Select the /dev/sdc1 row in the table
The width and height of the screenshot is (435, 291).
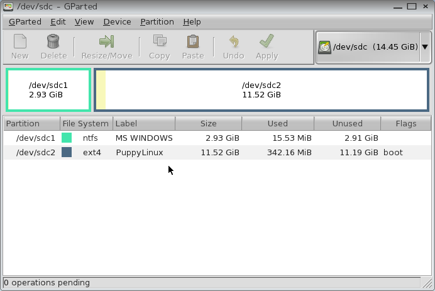pyautogui.click(x=217, y=138)
